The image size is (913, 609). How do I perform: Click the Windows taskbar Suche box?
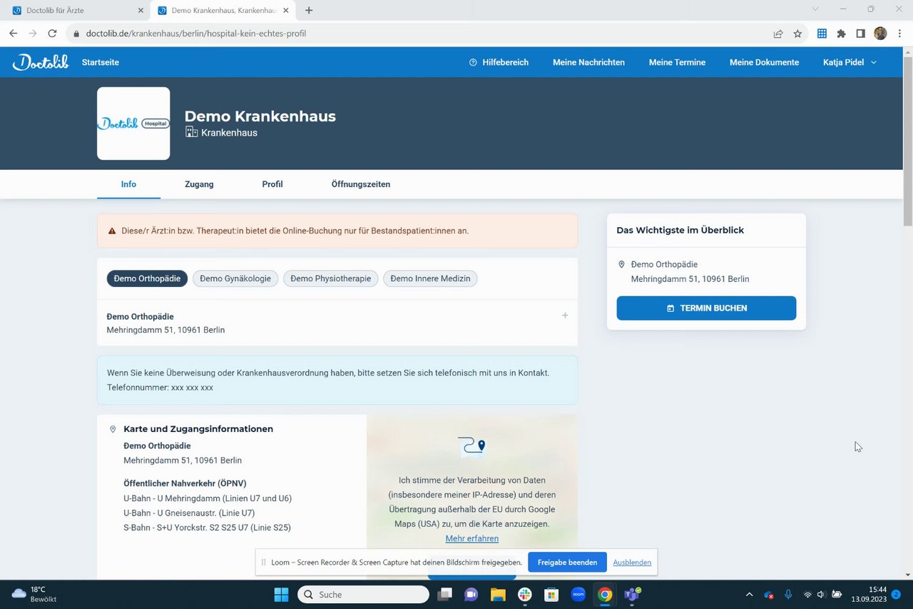[x=363, y=595]
